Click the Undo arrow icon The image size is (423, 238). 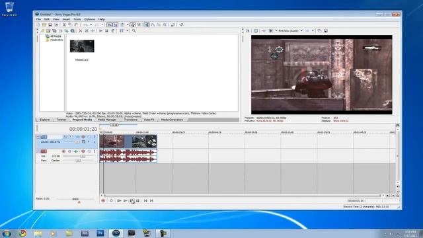pos(85,25)
